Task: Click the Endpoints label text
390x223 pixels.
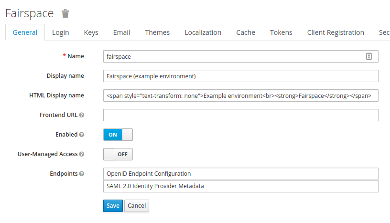Action: (x=64, y=174)
